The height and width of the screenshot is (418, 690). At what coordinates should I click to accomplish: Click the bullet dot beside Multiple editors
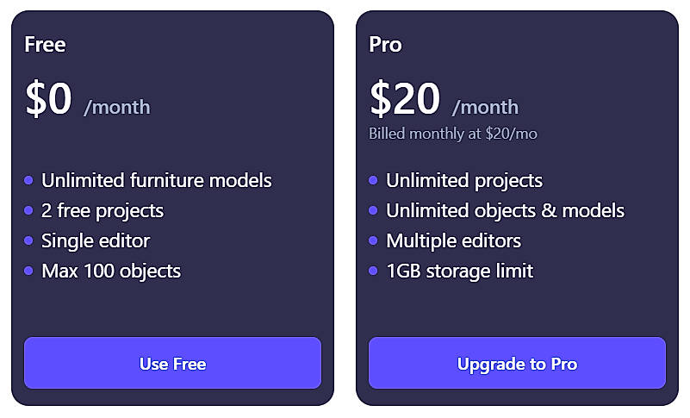coord(373,241)
